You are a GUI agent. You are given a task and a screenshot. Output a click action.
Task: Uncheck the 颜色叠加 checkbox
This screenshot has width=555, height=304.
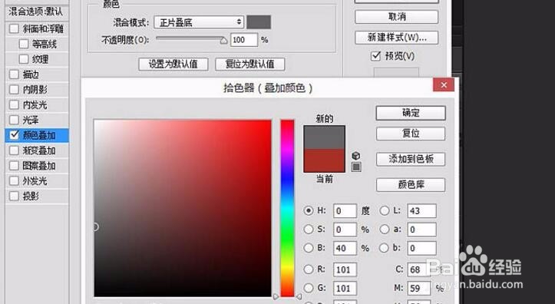[x=14, y=135]
